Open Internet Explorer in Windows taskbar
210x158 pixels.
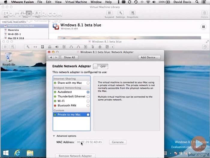click(x=17, y=153)
